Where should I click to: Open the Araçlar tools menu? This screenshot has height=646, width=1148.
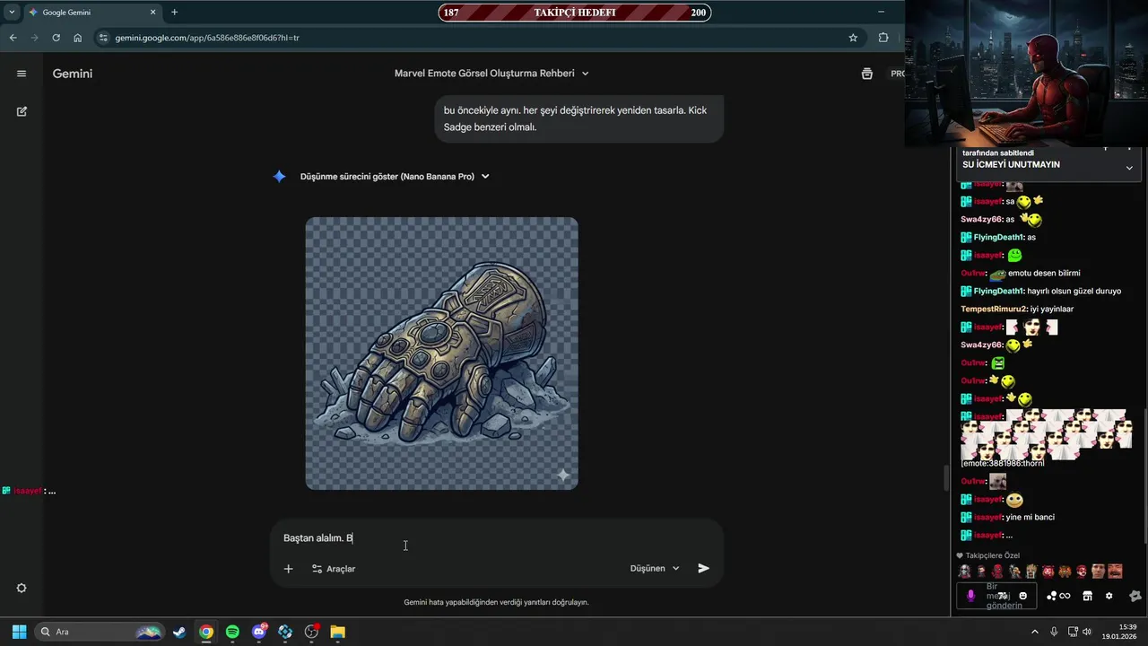[334, 569]
